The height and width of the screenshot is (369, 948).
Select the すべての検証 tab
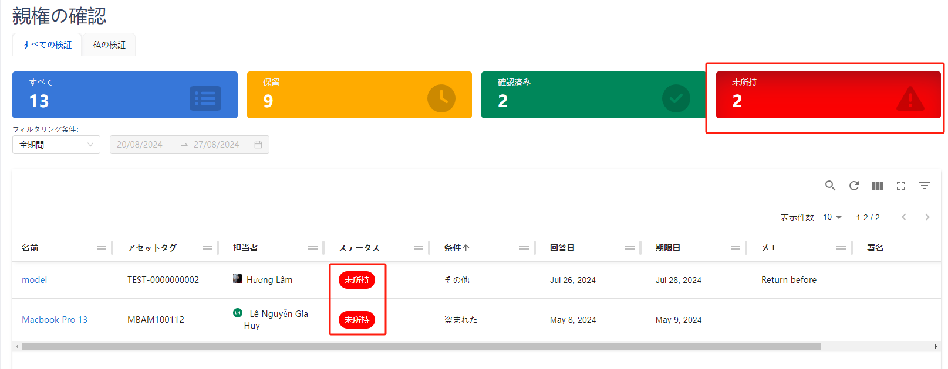coord(47,45)
